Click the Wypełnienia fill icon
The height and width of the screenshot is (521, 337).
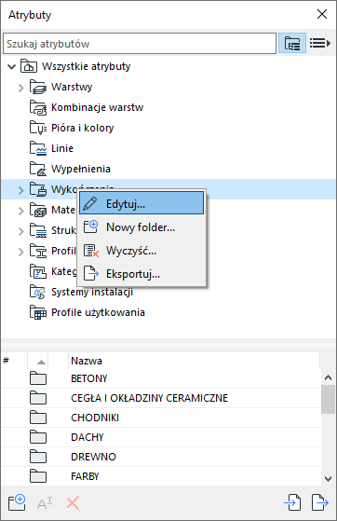coord(38,169)
